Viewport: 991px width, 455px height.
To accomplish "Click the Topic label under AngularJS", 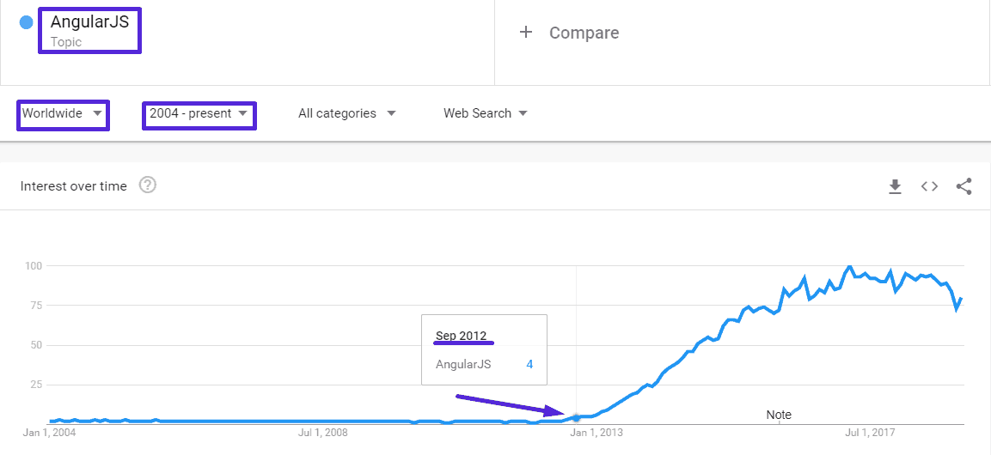I will [x=66, y=42].
